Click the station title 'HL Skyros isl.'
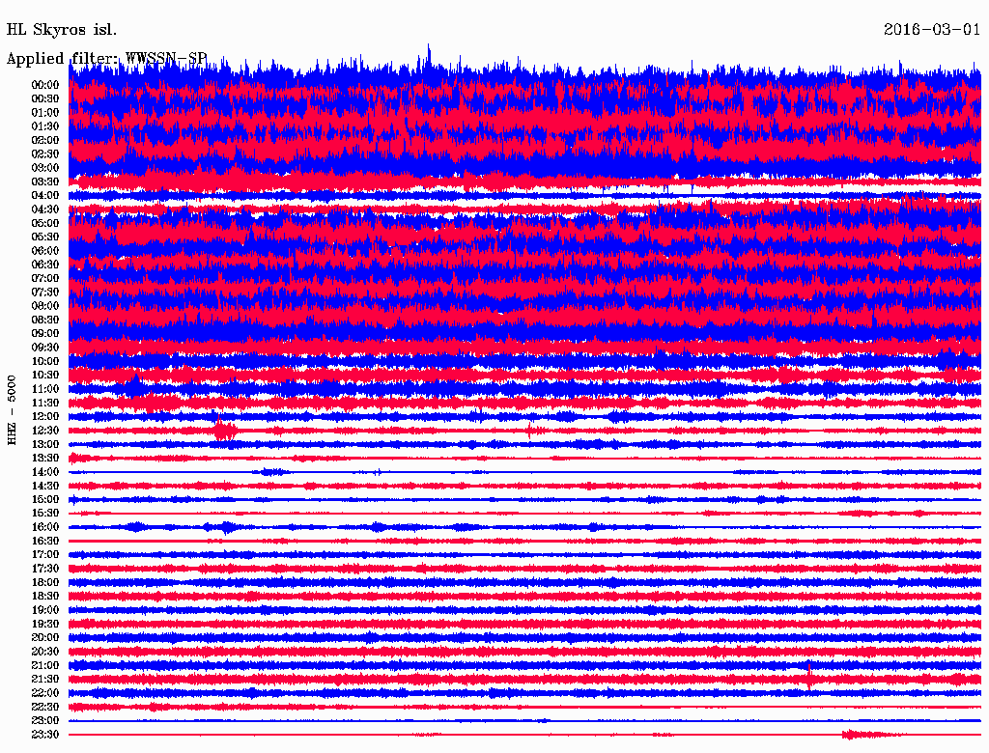Screen dimensions: 989x753 [61, 30]
